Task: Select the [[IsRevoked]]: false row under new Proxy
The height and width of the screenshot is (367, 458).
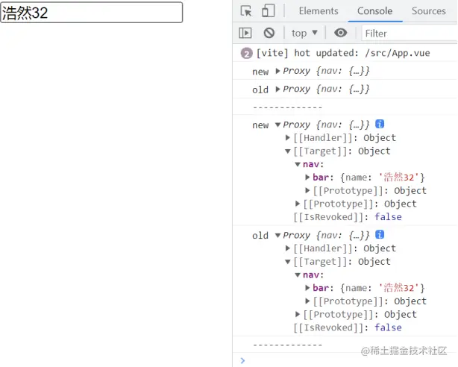Action: point(348,217)
